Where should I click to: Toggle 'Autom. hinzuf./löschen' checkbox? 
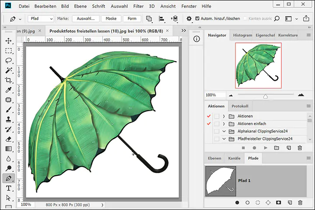(197, 19)
